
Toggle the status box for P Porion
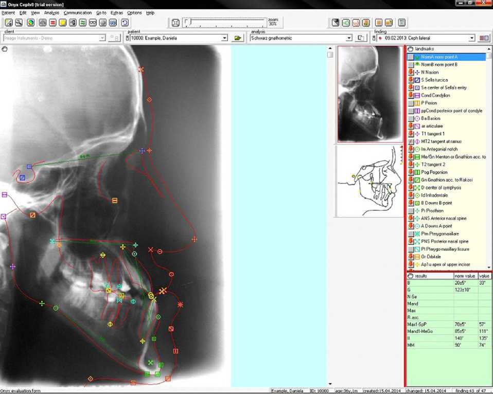pyautogui.click(x=411, y=103)
